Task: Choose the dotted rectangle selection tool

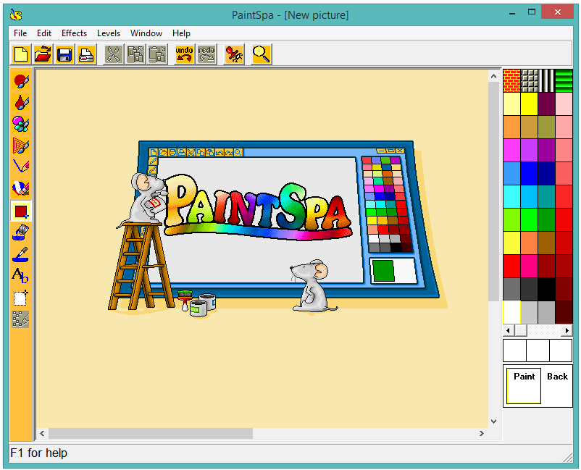Action: 21,298
